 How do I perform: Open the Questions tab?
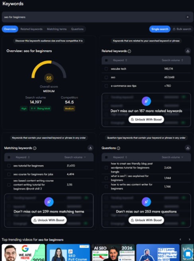[x=77, y=29]
